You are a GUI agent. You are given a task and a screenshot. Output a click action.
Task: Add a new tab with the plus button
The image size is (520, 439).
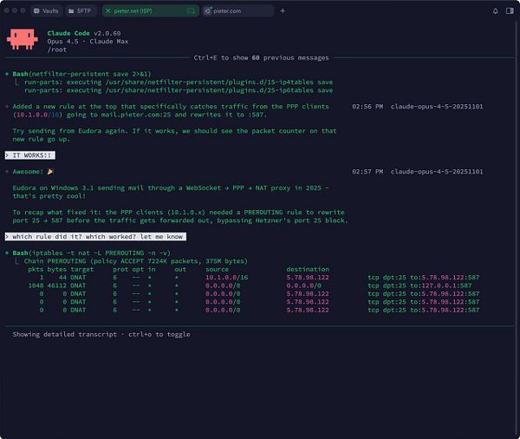tap(283, 11)
